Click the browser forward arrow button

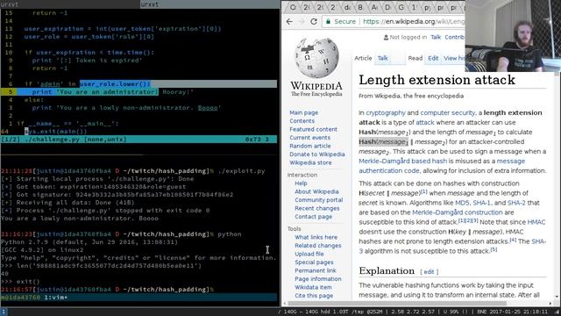(x=302, y=21)
